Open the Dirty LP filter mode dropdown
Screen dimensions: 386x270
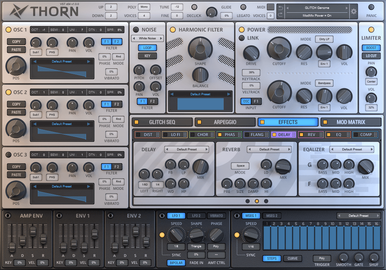[x=324, y=39]
